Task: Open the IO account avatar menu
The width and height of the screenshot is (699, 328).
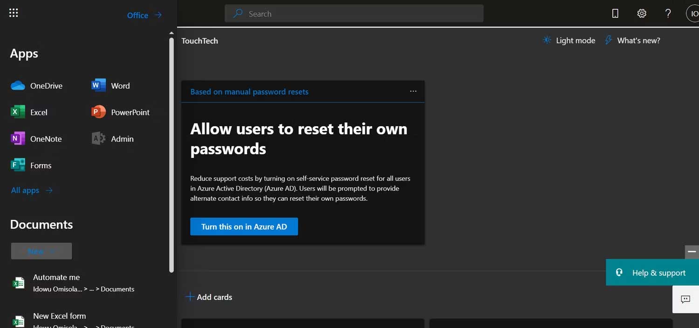Action: 694,13
